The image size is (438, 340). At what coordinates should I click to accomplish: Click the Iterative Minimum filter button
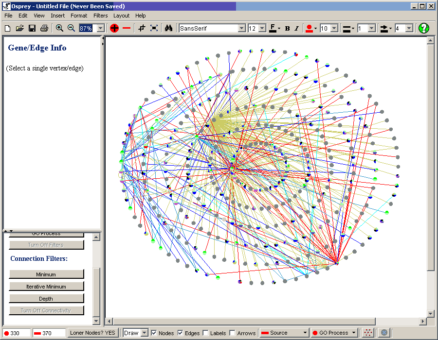(x=46, y=287)
